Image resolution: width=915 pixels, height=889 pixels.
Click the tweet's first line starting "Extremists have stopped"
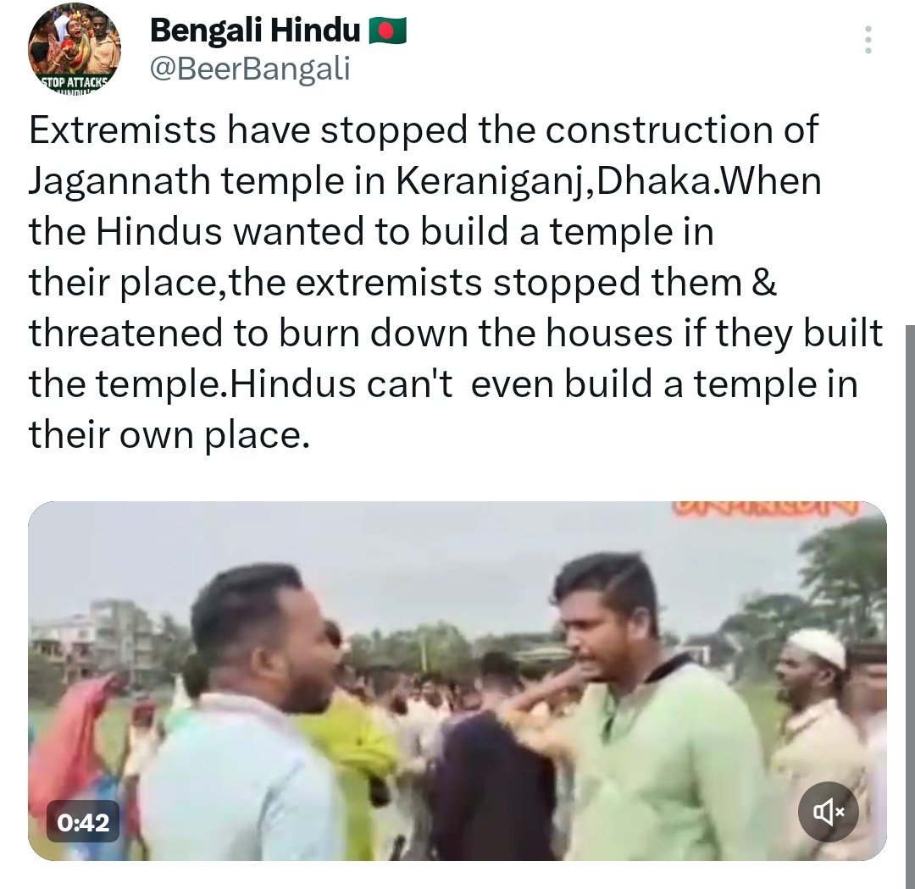click(424, 130)
